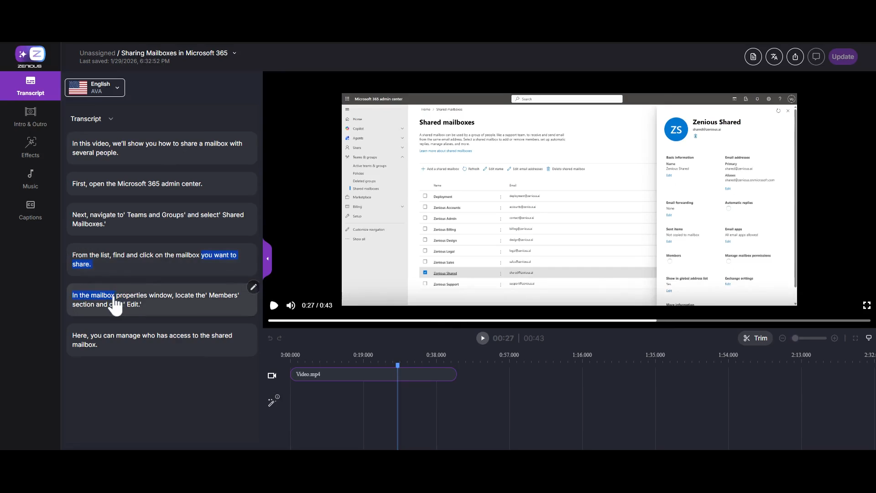Collapse the transcript panel with purple handle

point(267,259)
